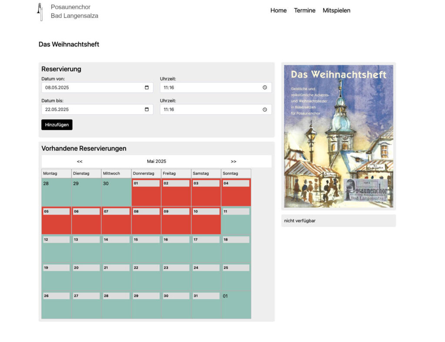This screenshot has width=445, height=342.
Task: Select day 23 in the calendar
Action: [176, 277]
